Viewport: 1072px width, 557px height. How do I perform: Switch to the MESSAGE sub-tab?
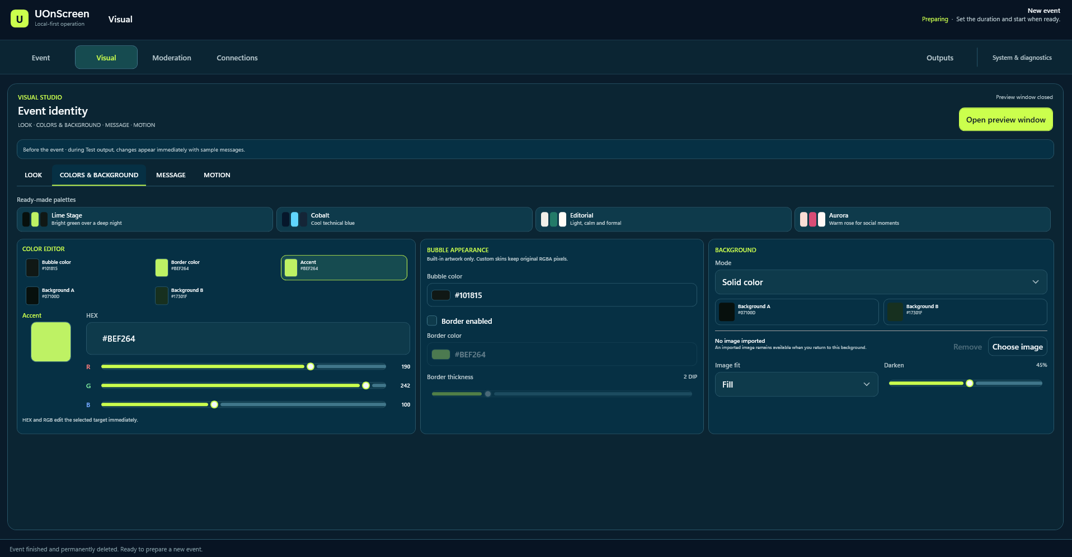(x=171, y=175)
